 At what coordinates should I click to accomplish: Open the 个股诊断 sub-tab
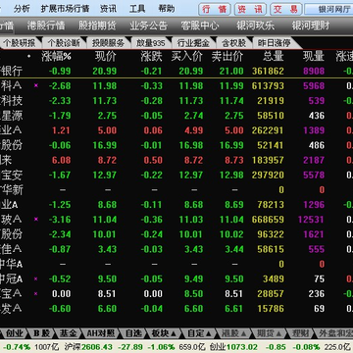[x=64, y=43]
